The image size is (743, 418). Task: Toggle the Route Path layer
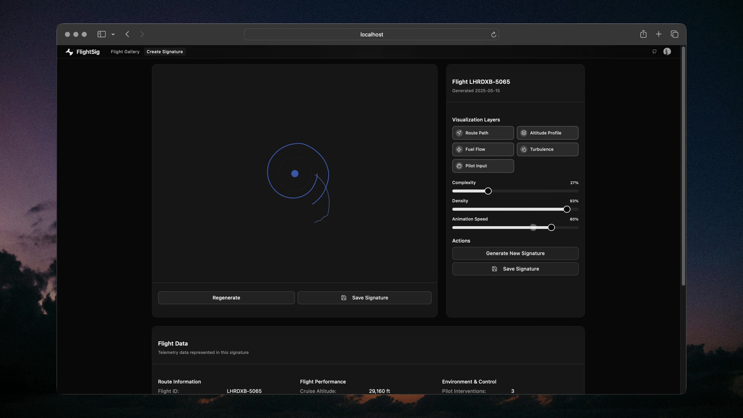pyautogui.click(x=483, y=133)
